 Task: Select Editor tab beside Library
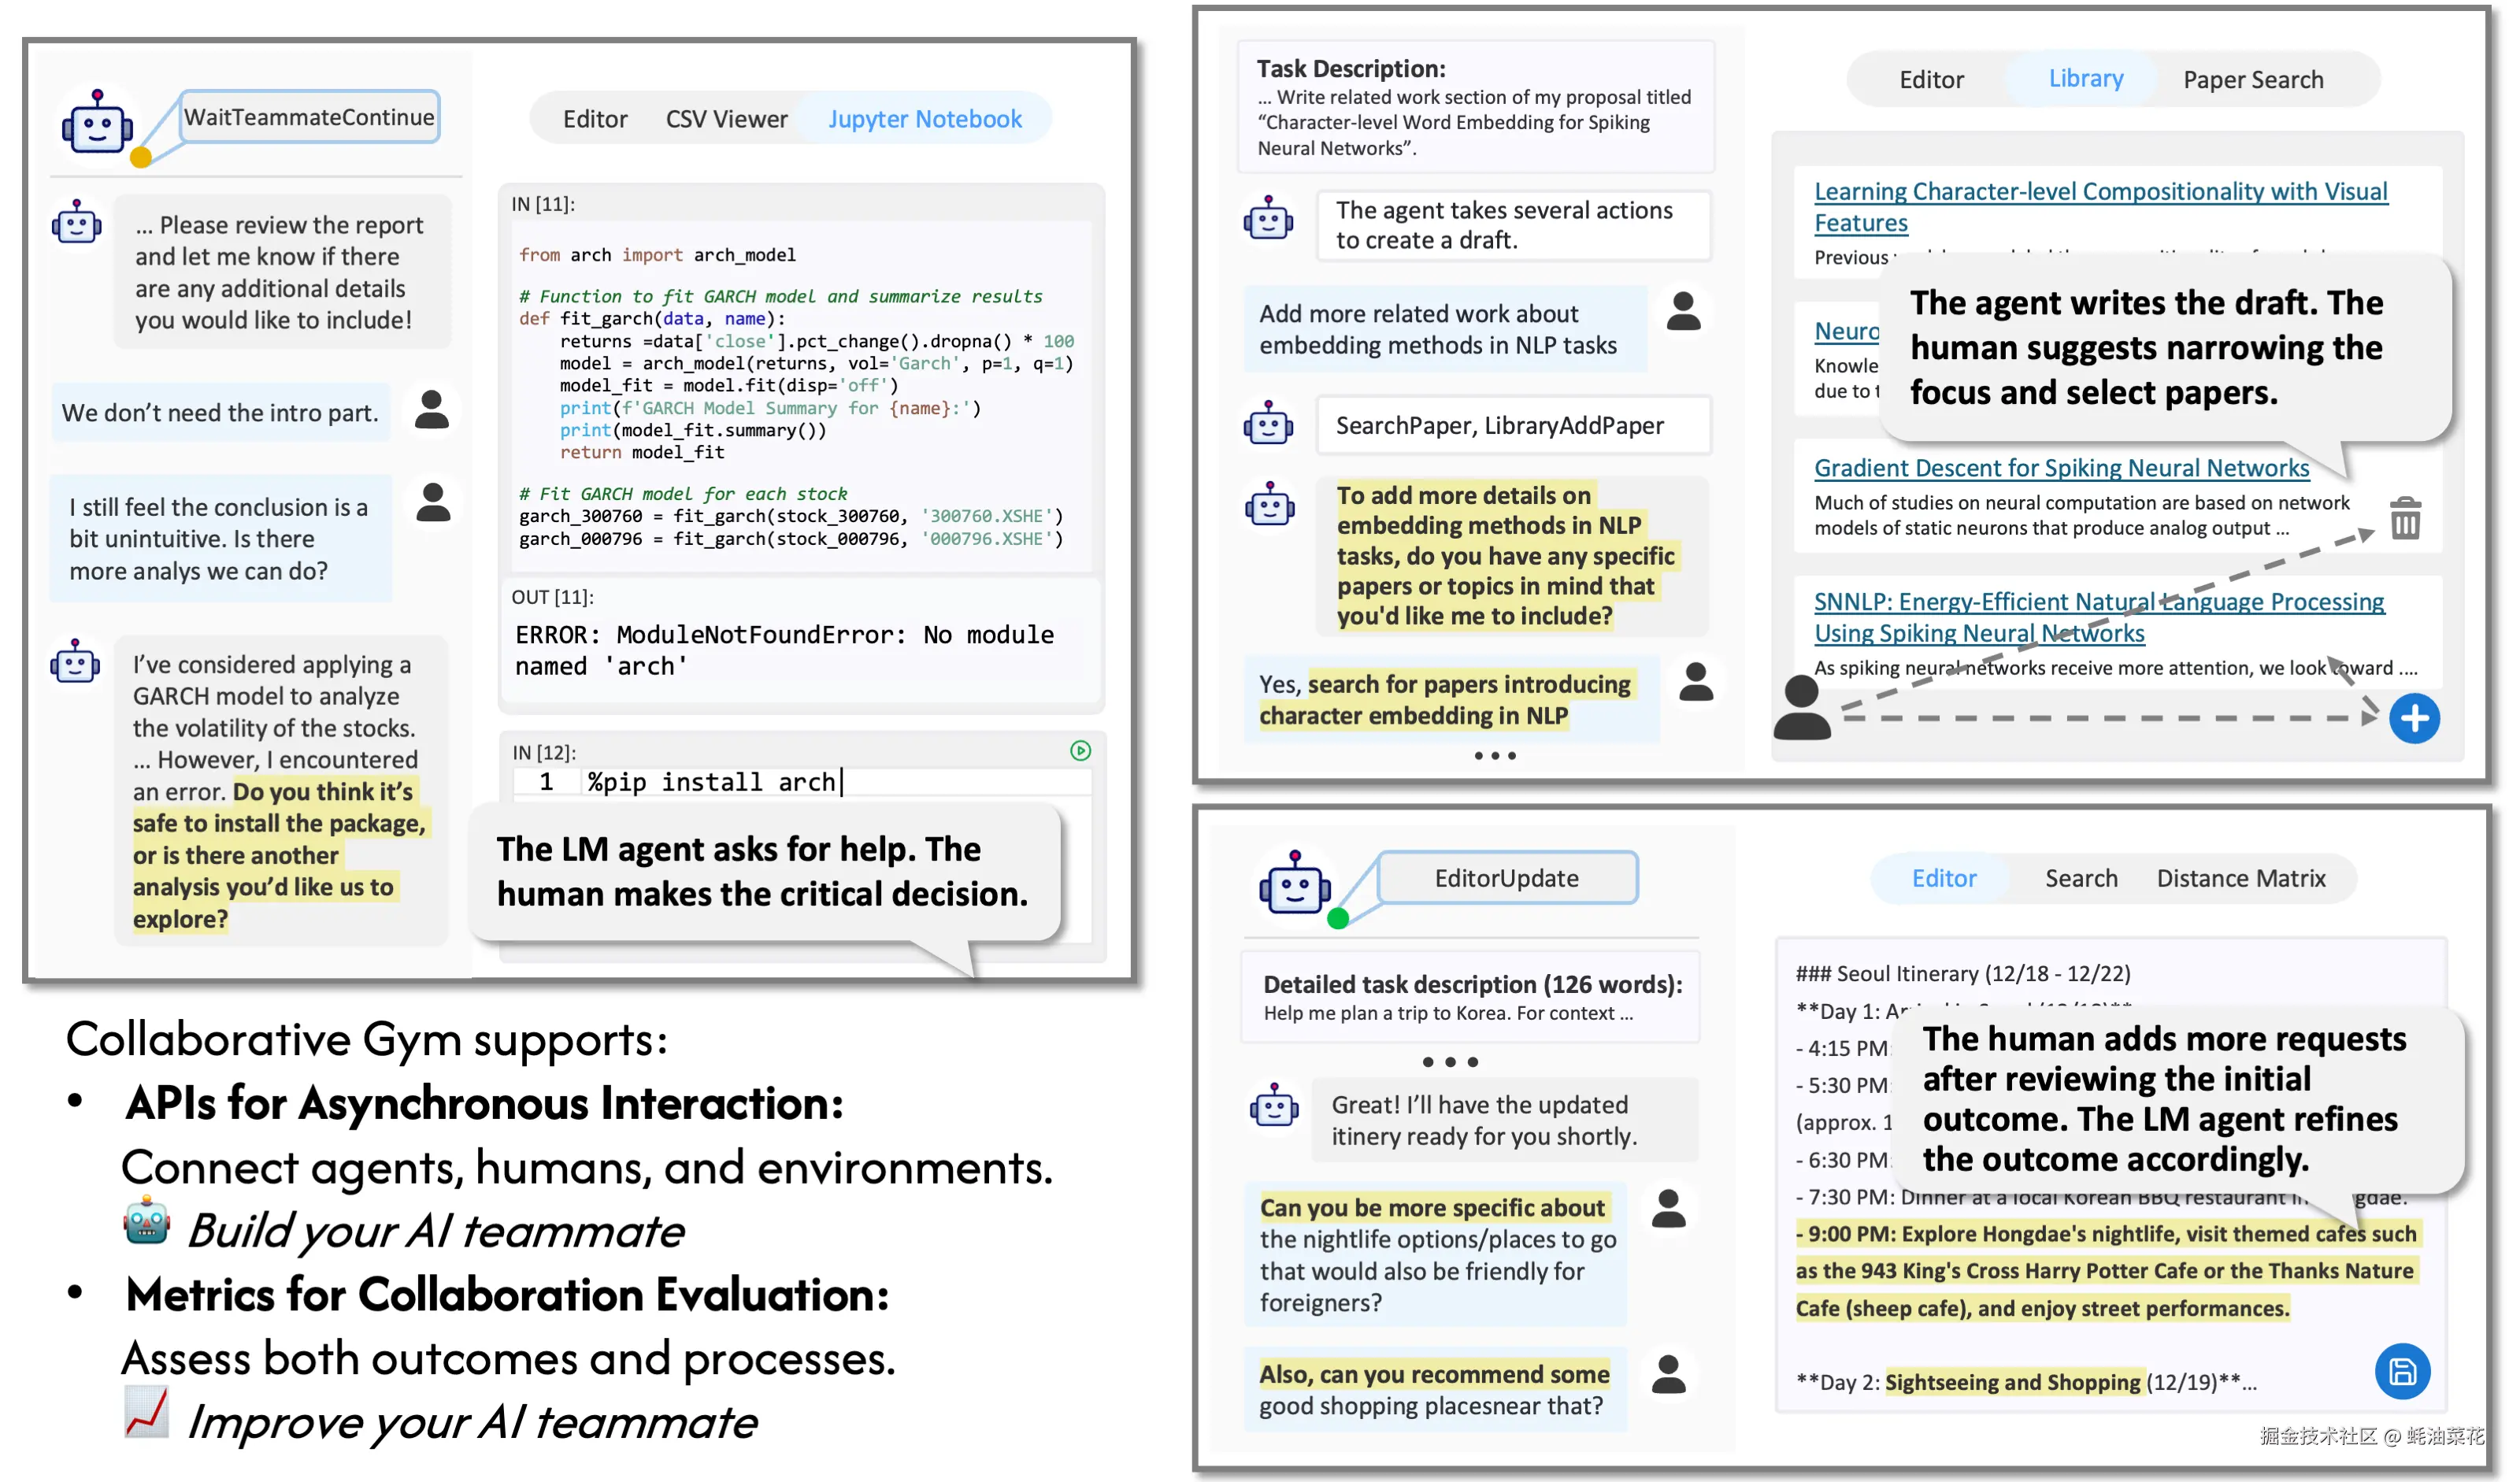click(1931, 80)
